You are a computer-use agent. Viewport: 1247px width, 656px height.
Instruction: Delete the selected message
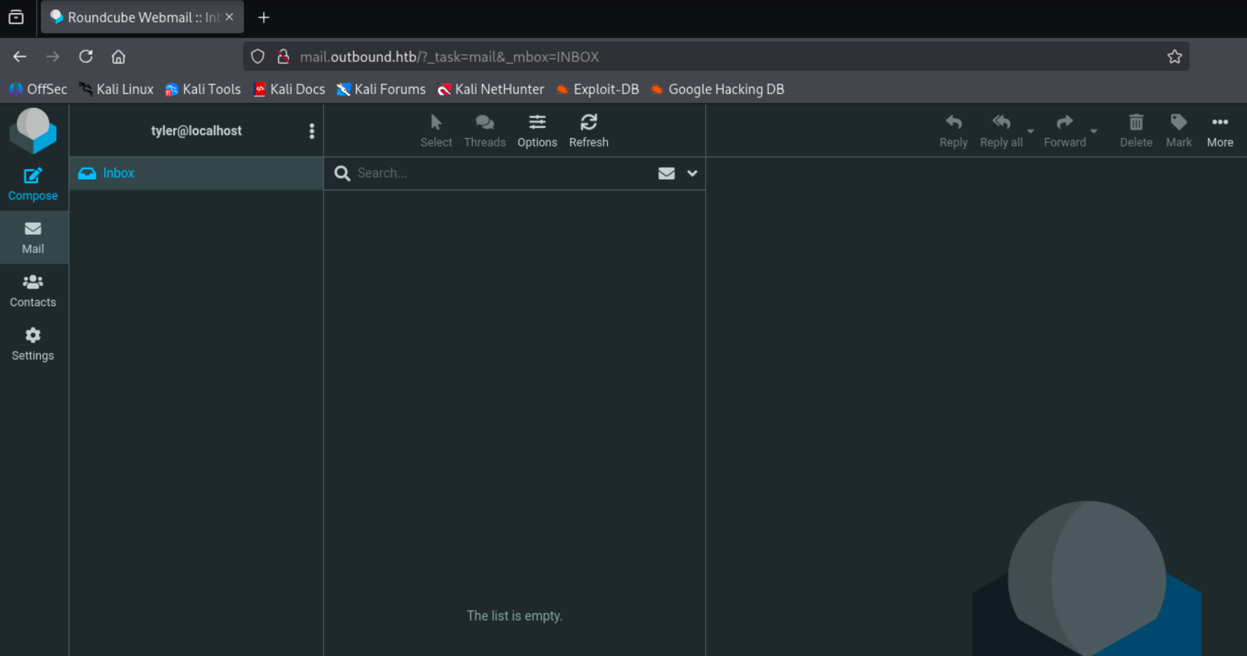tap(1135, 130)
